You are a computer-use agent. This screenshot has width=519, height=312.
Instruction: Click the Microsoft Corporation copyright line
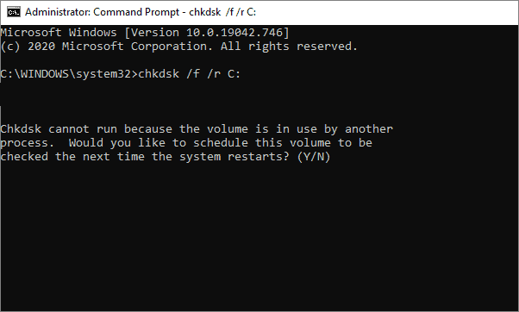pos(179,47)
